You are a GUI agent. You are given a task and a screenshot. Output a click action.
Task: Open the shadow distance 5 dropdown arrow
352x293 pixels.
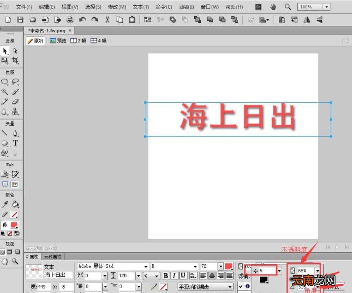point(279,271)
